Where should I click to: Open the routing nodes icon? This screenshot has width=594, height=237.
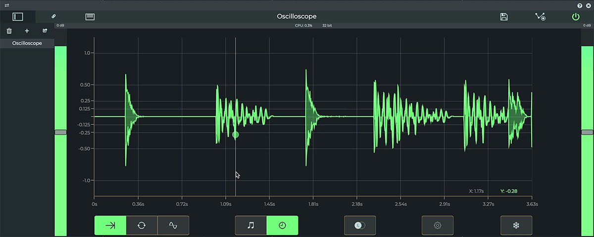click(540, 17)
